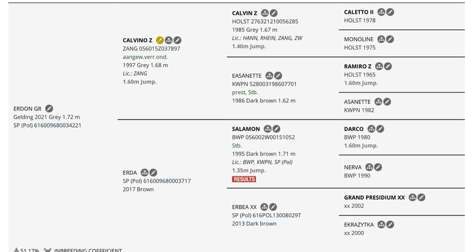Click the gold medal icon beside Calvino Z
This screenshot has width=465, height=252.
160,40
